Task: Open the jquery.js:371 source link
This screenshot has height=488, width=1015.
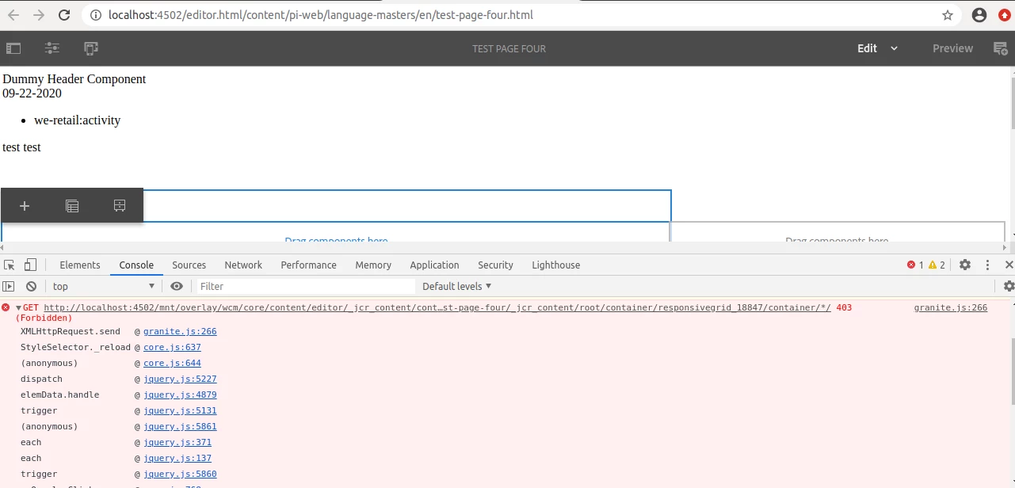Action: 177,442
